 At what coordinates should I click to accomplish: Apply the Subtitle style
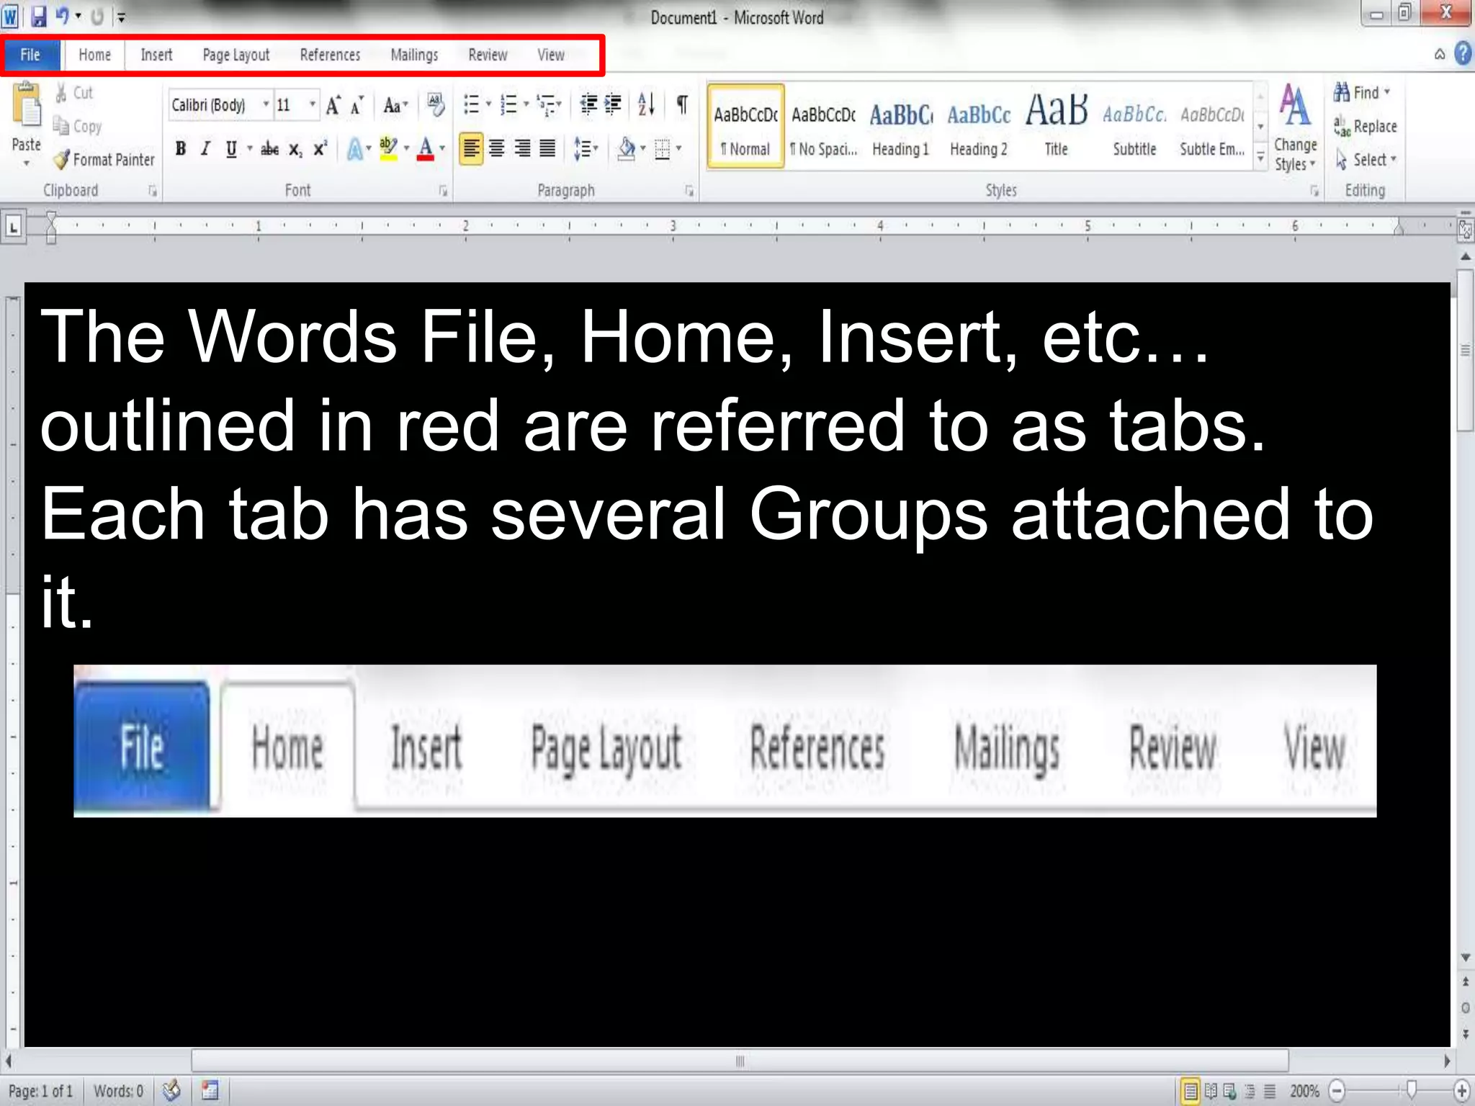[1134, 127]
